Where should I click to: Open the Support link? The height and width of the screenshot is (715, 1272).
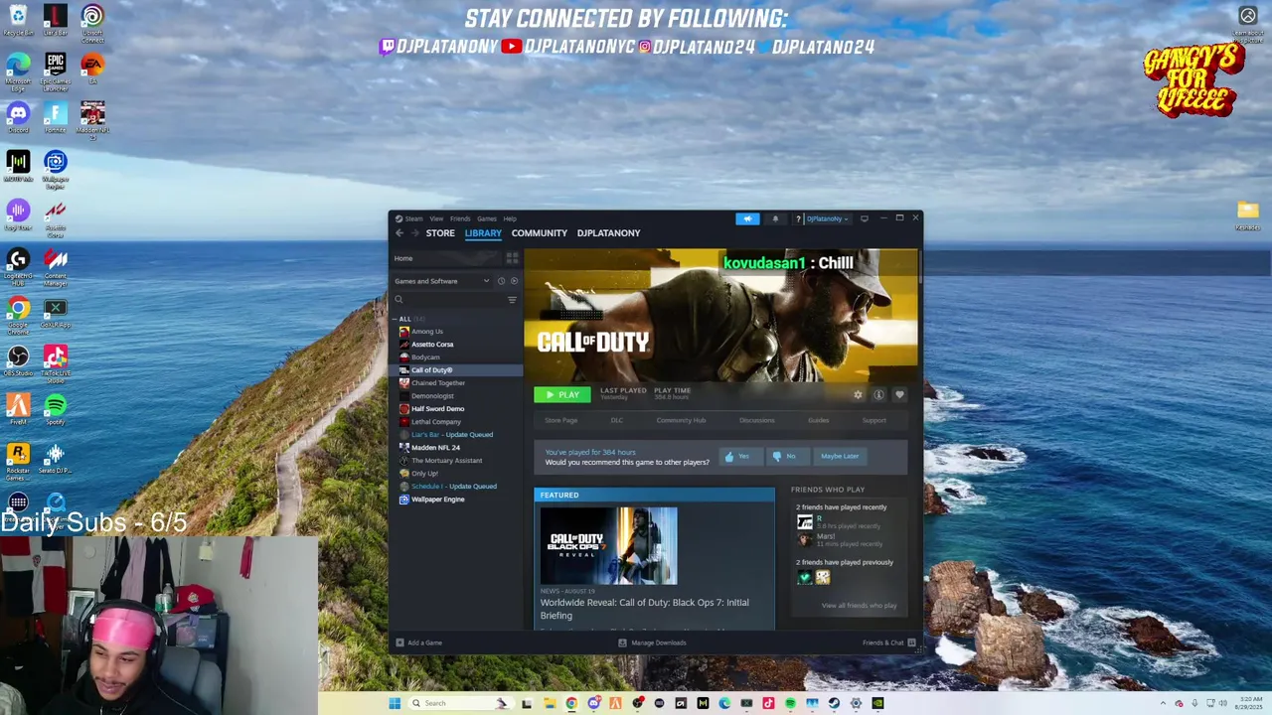point(874,421)
